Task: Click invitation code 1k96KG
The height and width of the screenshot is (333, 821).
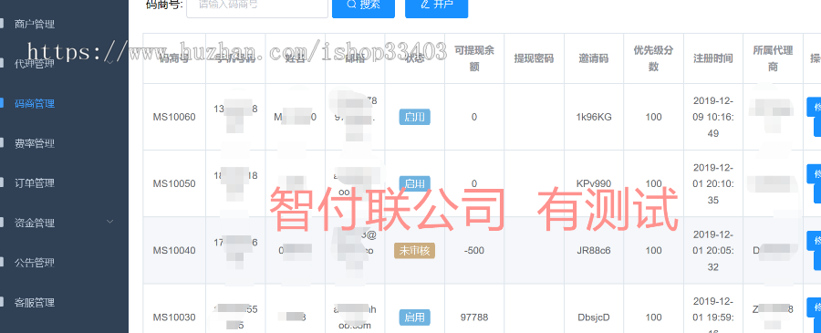Action: [594, 117]
